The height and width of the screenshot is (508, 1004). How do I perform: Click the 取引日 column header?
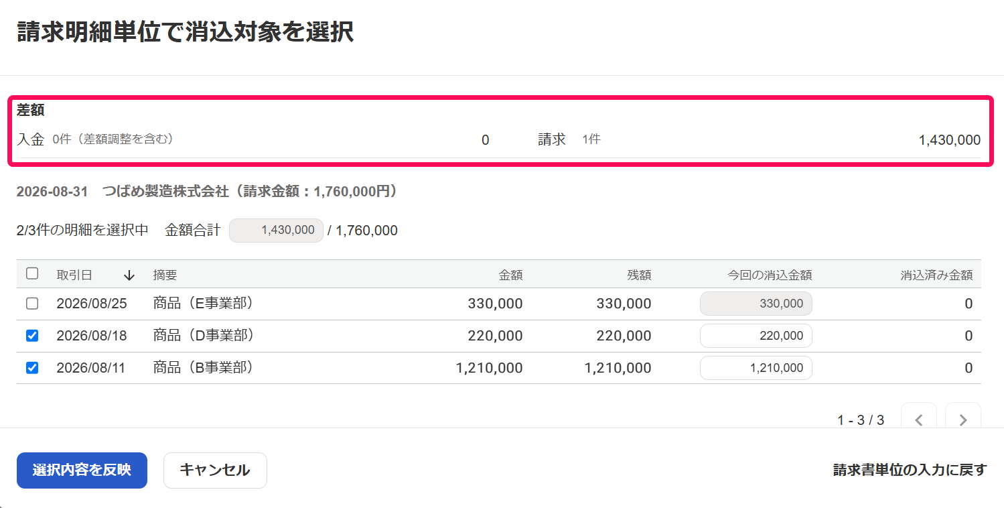coord(74,275)
